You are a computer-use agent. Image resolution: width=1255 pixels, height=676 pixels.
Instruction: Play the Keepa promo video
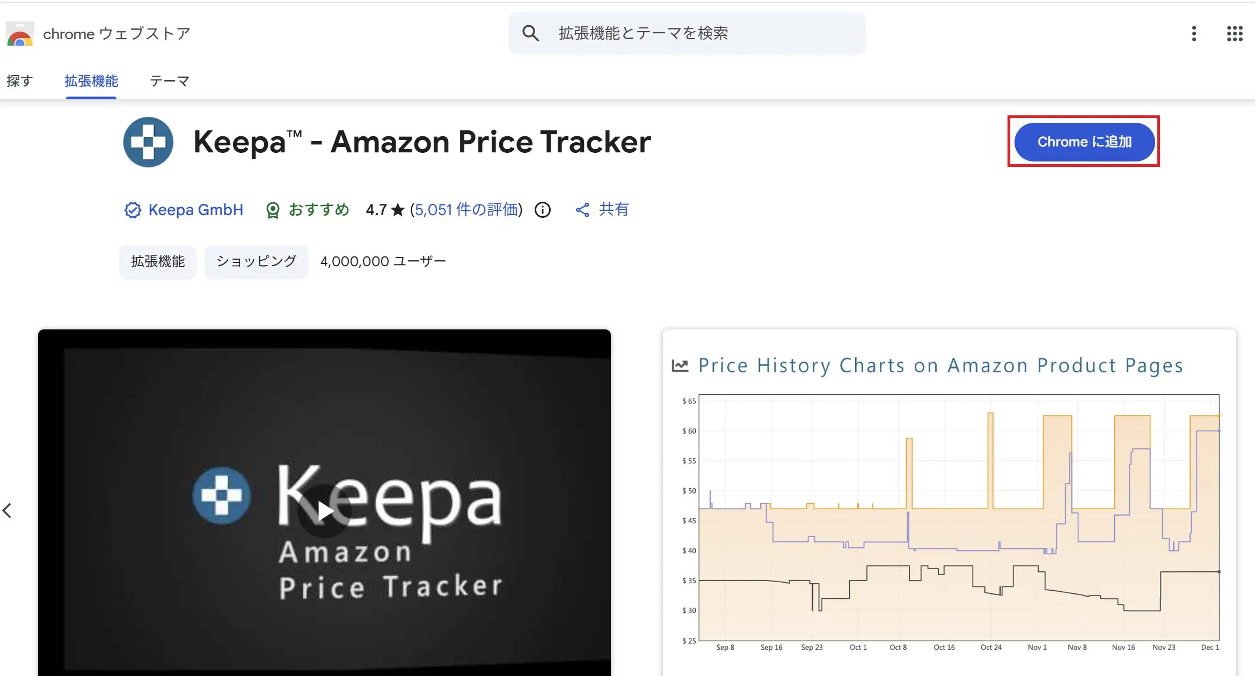click(324, 510)
